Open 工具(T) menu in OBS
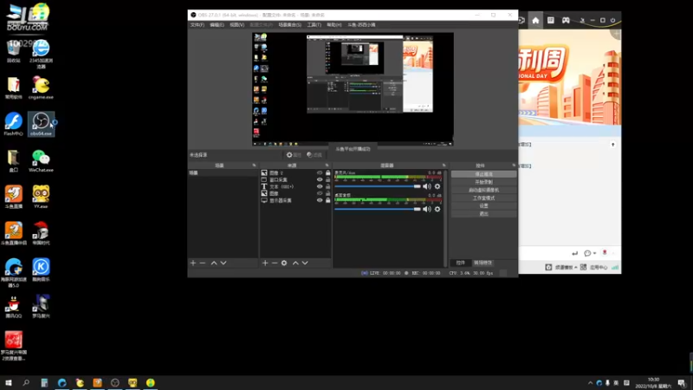693x390 pixels. (314, 25)
